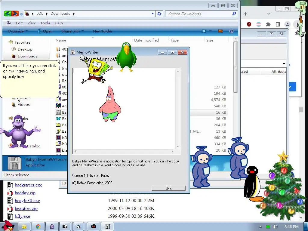
Task: Open the File menu
Action: pyautogui.click(x=8, y=23)
